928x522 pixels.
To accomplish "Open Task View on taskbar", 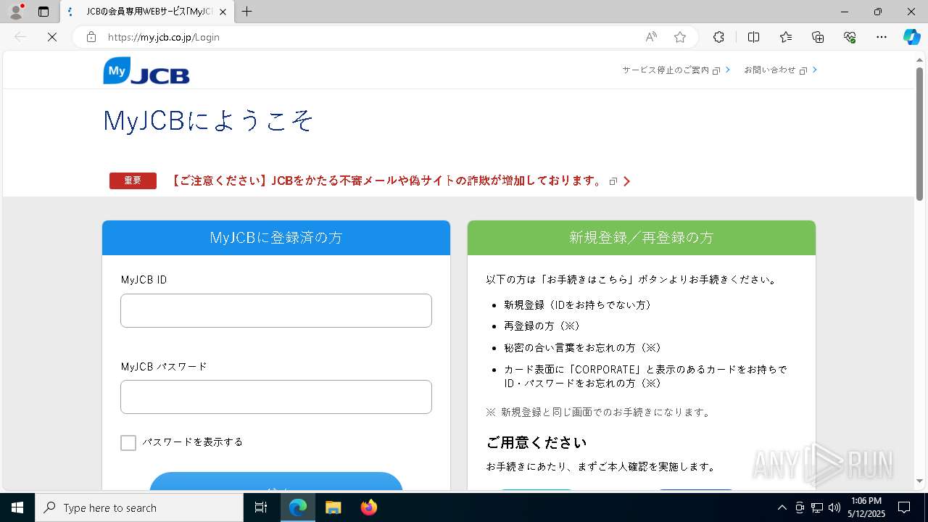I will 261,507.
